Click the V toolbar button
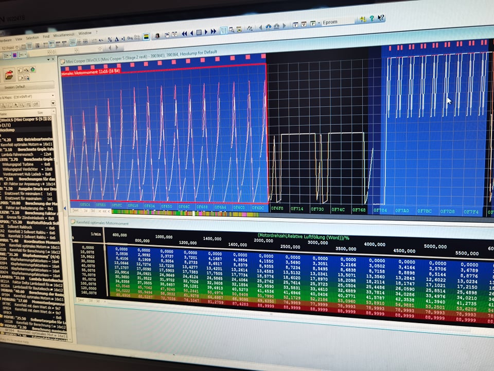The height and width of the screenshot is (371, 494). [304, 24]
